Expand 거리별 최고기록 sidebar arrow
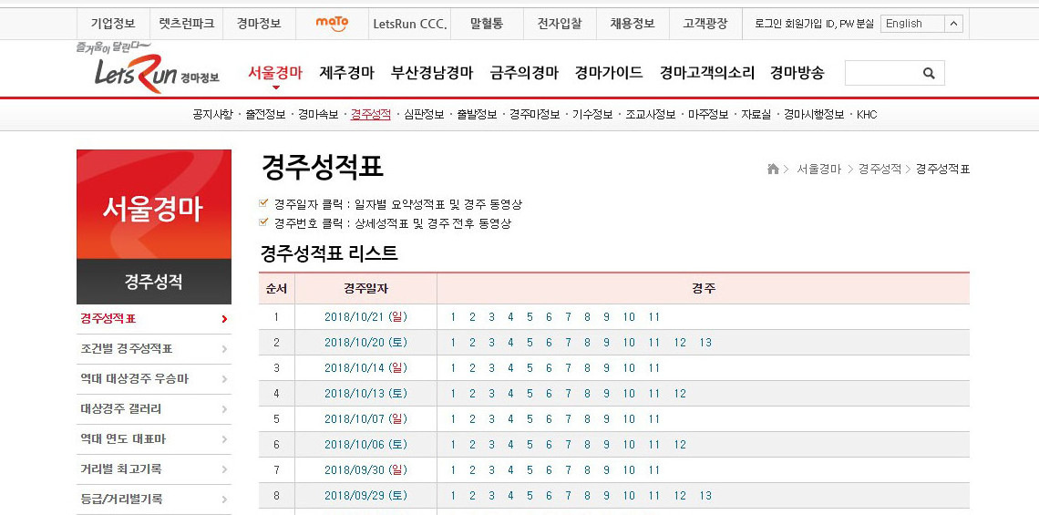This screenshot has height=515, width=1039. coord(224,469)
